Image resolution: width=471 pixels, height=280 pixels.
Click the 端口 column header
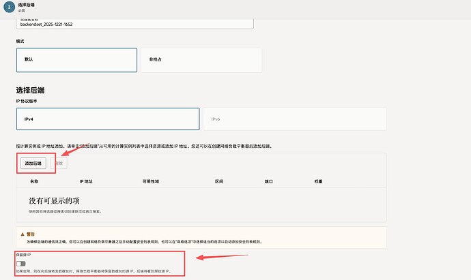[x=269, y=182]
